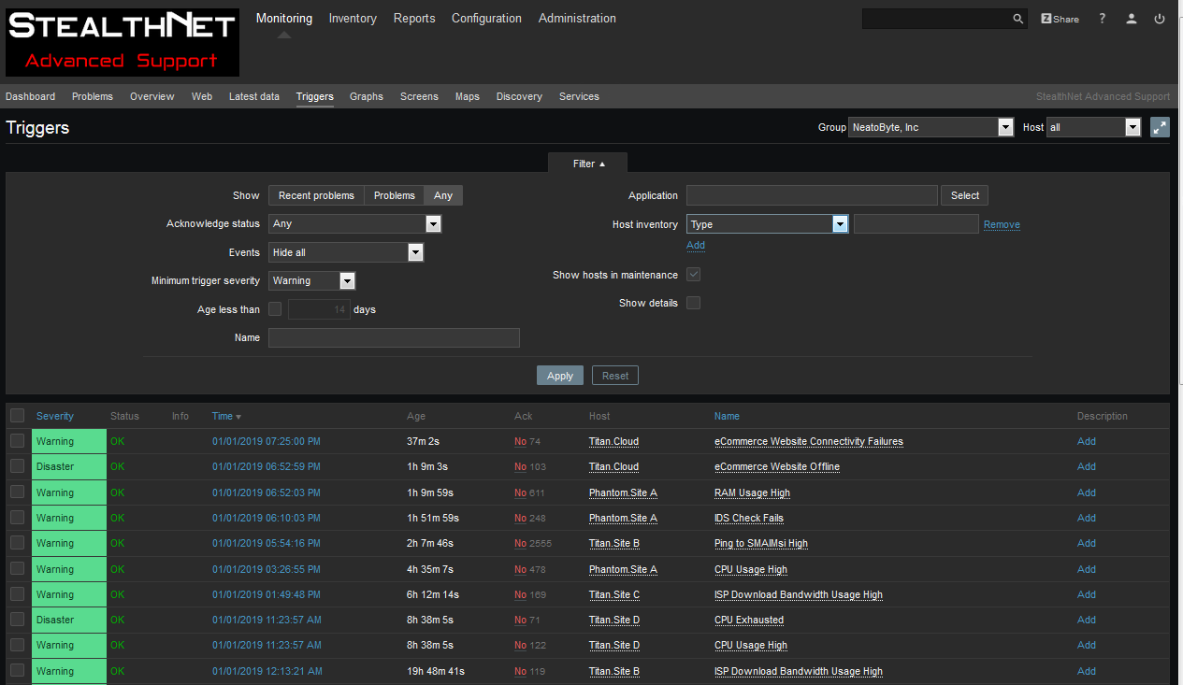Tick the select-all triggers checkbox

point(18,416)
